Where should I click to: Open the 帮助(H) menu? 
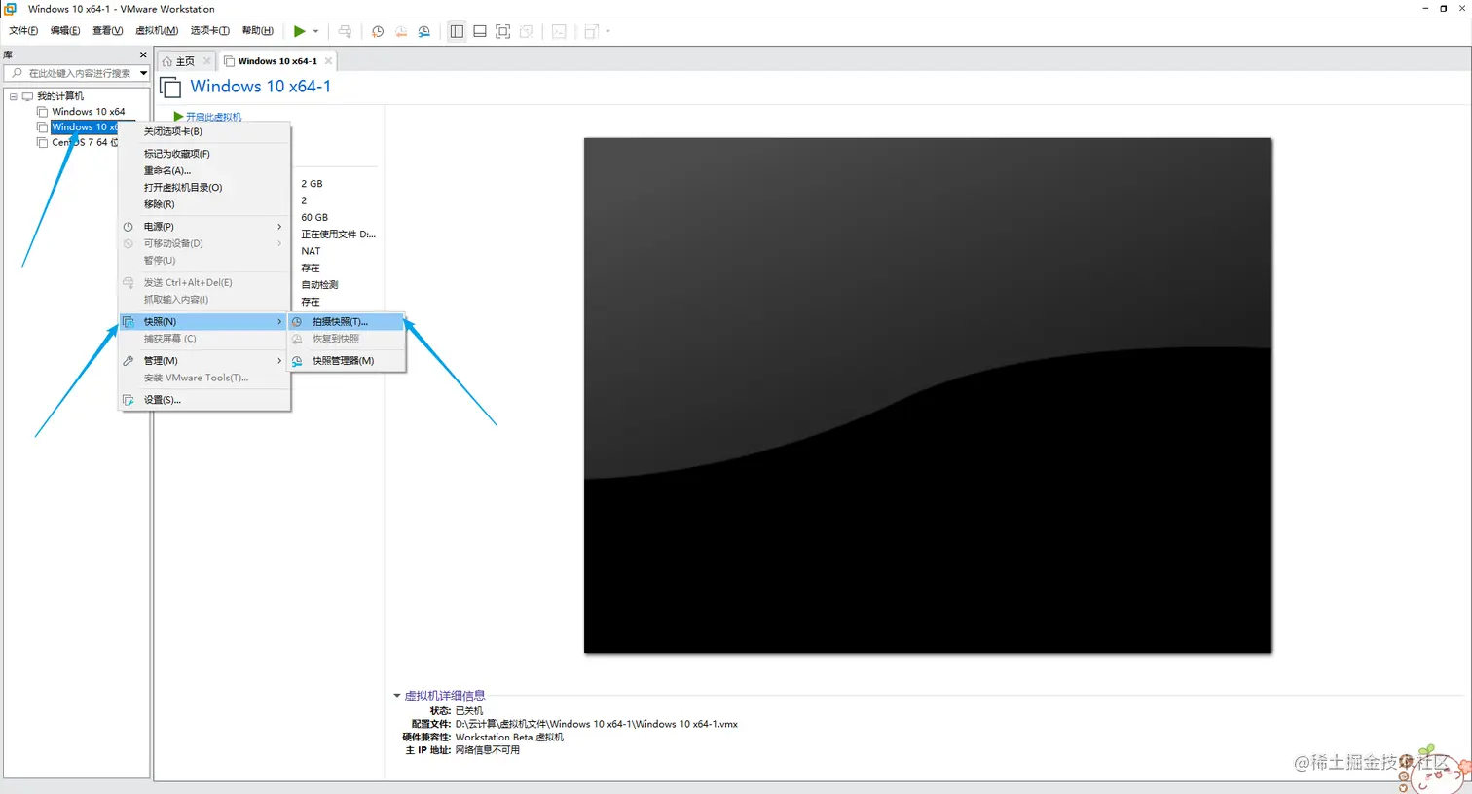pyautogui.click(x=257, y=31)
